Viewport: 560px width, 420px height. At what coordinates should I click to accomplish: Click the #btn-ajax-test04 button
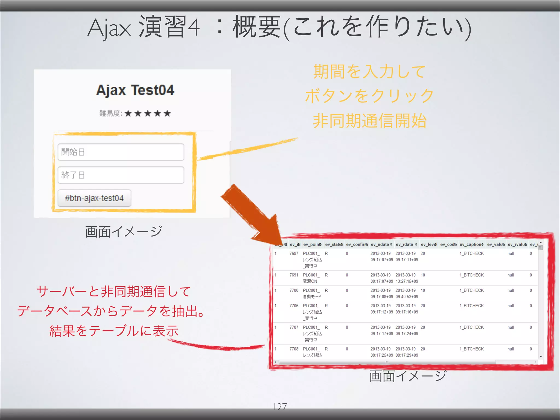94,198
